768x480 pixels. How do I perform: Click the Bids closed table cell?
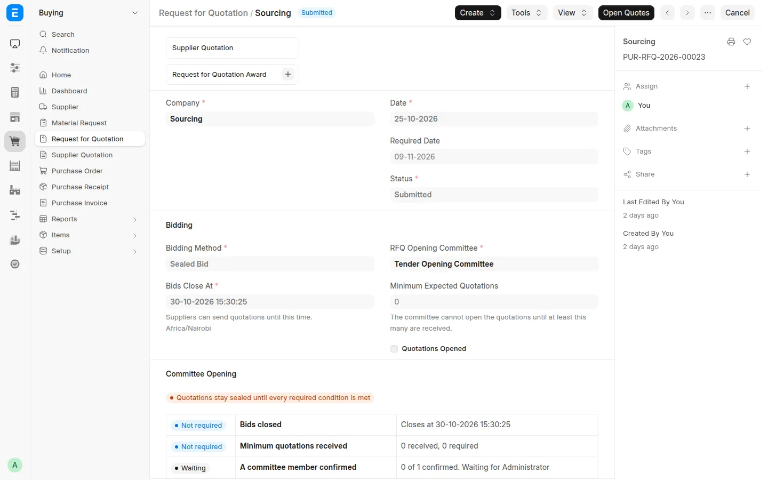pos(316,425)
